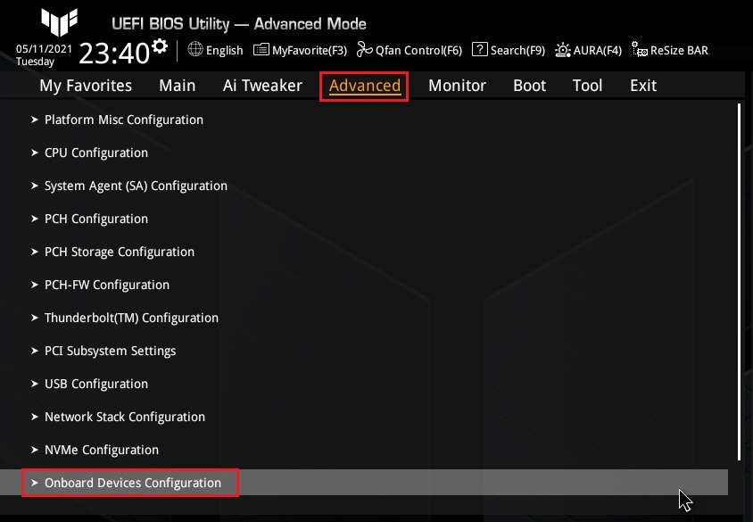Expand arrow beside Onboard Devices Configuration
The width and height of the screenshot is (753, 522).
[x=34, y=483]
